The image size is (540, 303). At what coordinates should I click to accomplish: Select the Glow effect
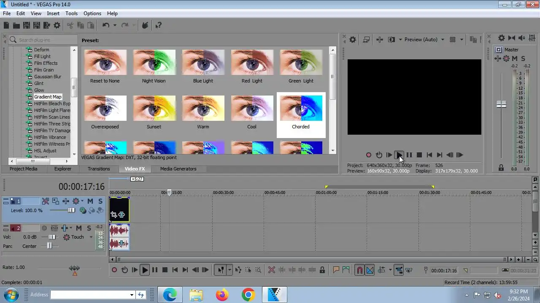coord(39,90)
